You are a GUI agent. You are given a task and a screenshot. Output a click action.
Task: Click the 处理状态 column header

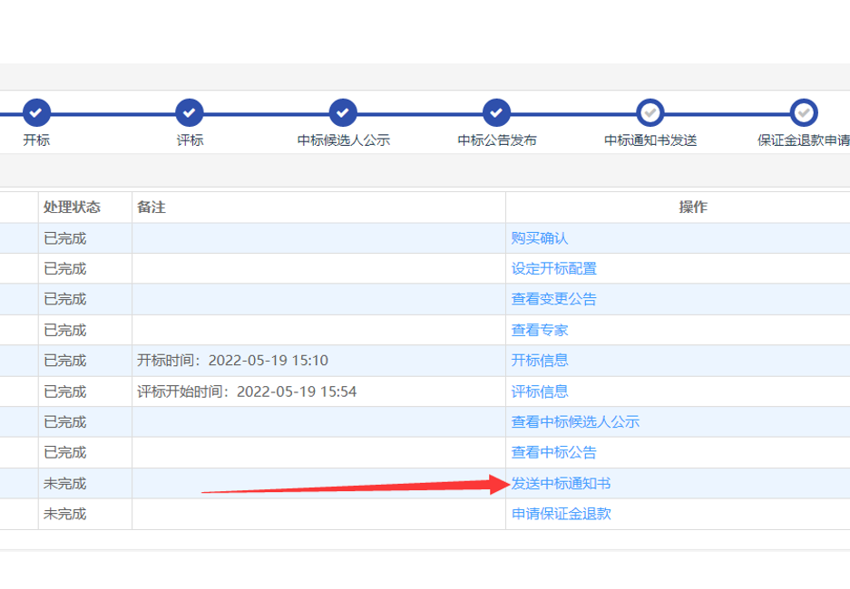72,208
